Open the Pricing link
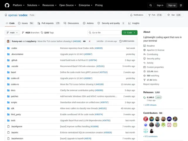Screen dimensions: 188x141 point(99,5)
